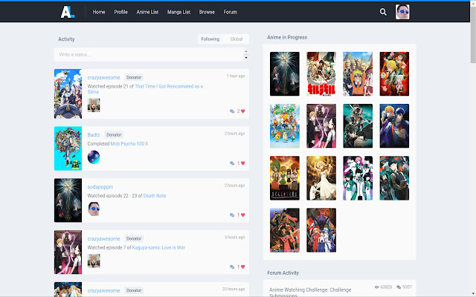
Task: Switch activity feed to Following
Action: click(210, 39)
